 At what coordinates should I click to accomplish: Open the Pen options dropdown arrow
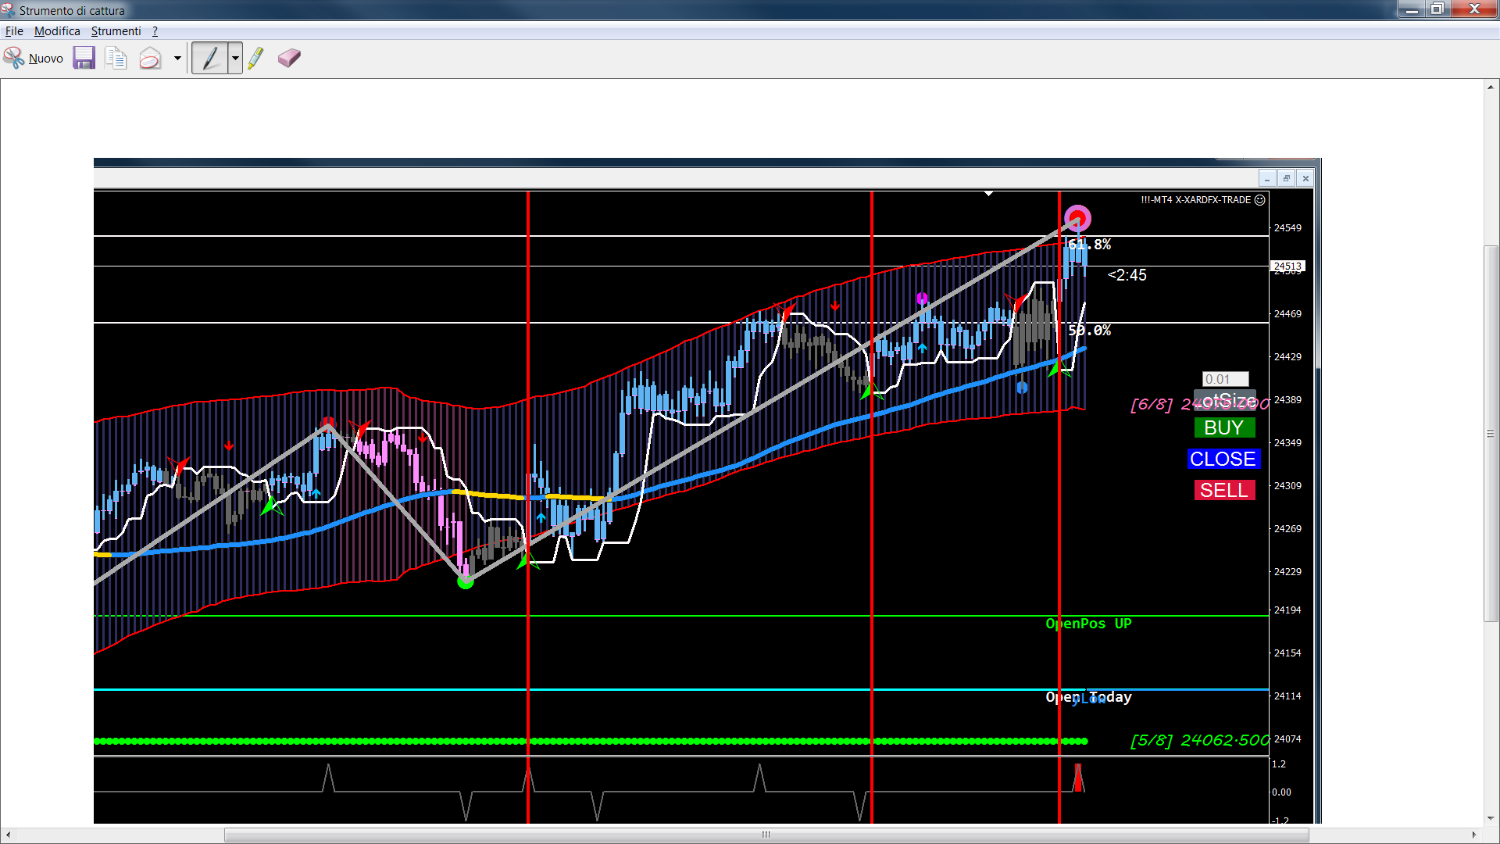tap(235, 59)
